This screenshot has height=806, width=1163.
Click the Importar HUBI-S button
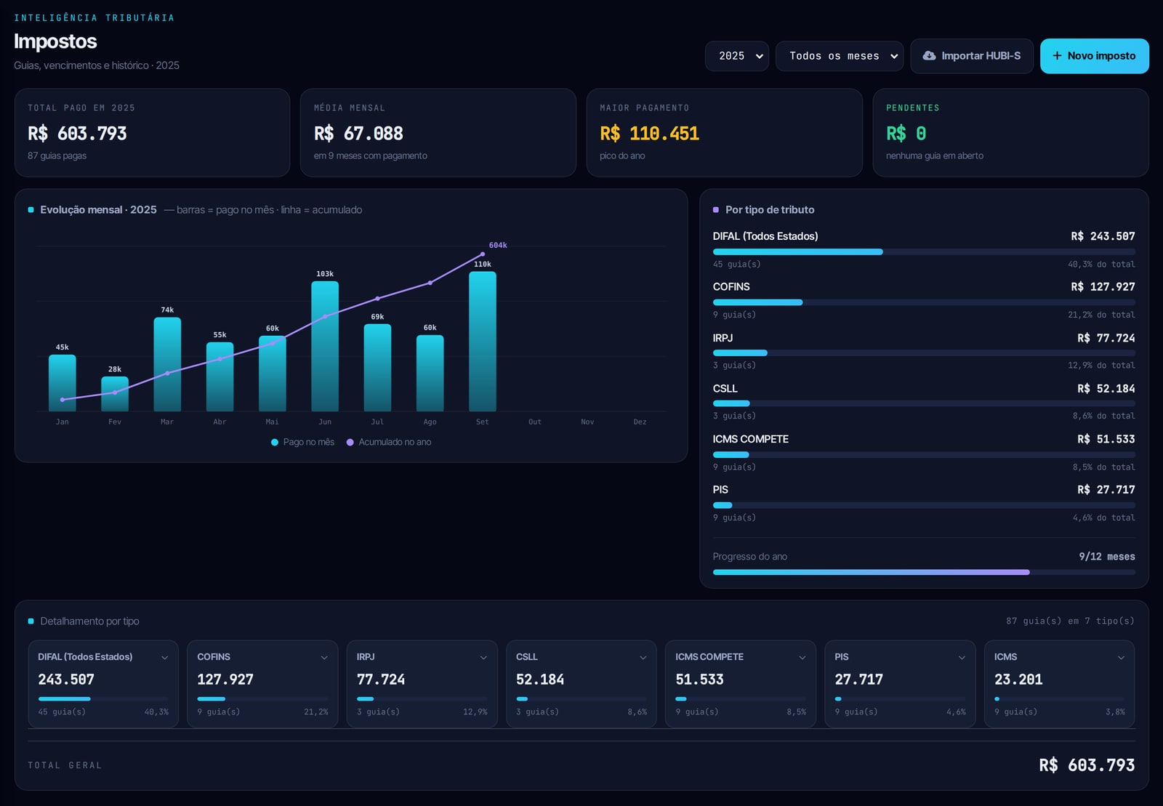point(972,56)
